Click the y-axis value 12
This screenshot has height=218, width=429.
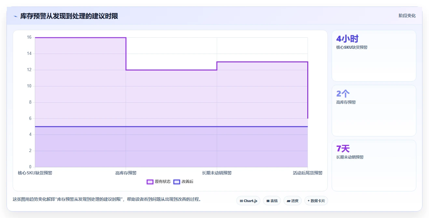29,70
